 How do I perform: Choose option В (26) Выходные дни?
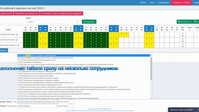[x=84, y=58]
